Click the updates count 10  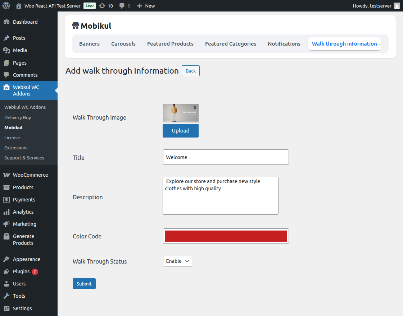coord(110,6)
